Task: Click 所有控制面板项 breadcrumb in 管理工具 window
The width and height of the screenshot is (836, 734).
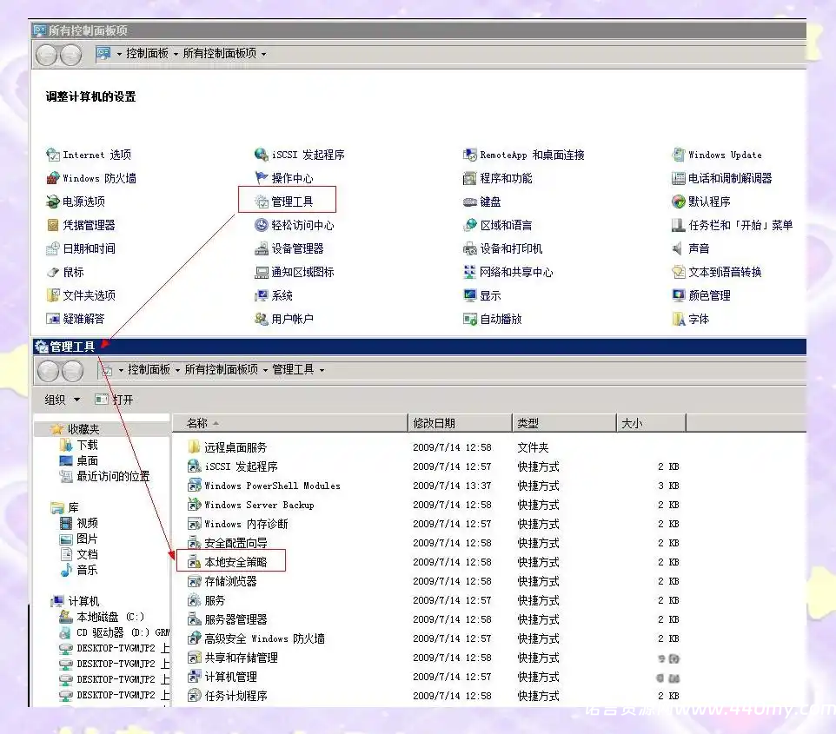Action: [x=222, y=369]
